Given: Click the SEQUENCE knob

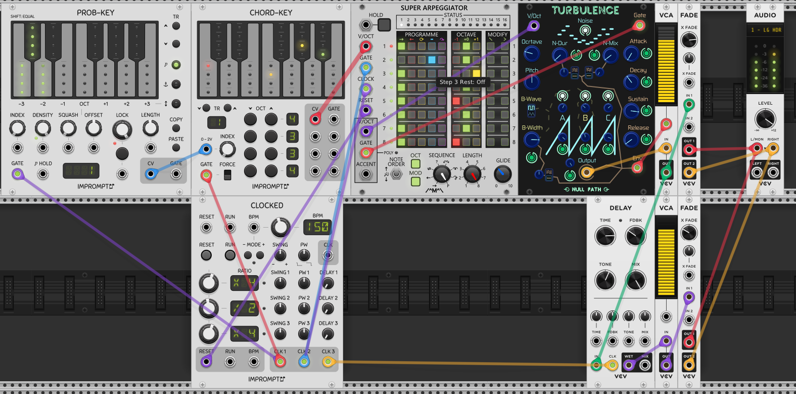Looking at the screenshot, I should pos(442,174).
